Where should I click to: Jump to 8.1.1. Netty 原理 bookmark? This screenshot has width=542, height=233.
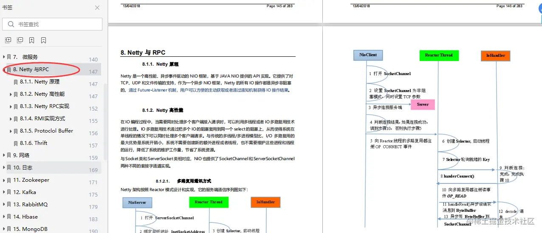pyautogui.click(x=40, y=82)
